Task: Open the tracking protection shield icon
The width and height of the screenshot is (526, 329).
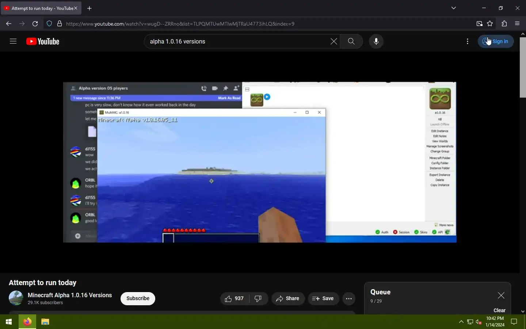Action: pos(49,24)
